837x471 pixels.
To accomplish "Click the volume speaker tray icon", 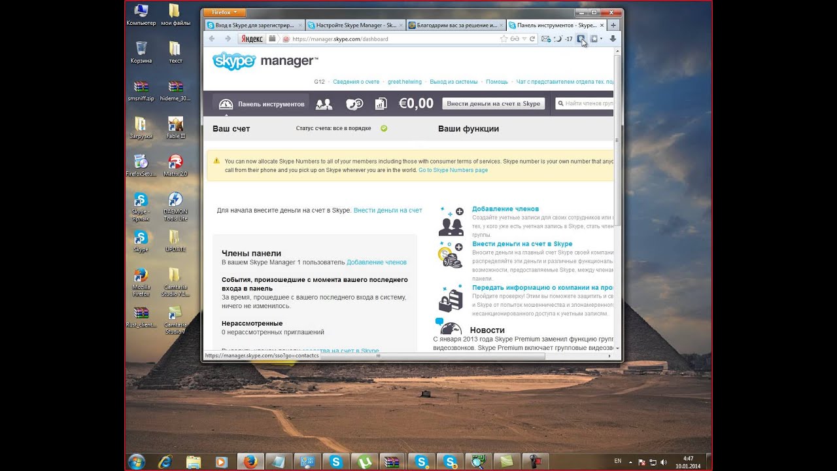I will [x=664, y=462].
